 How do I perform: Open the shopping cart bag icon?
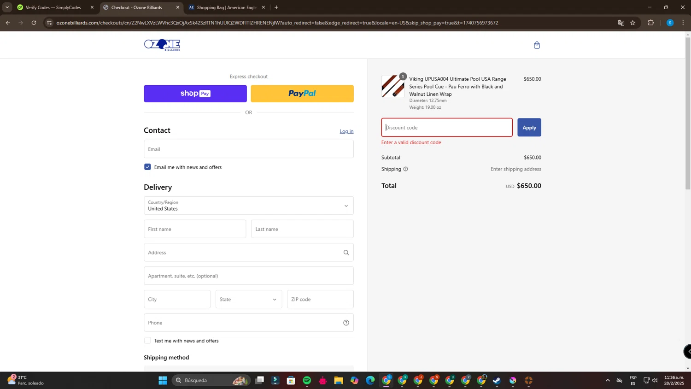tap(537, 45)
